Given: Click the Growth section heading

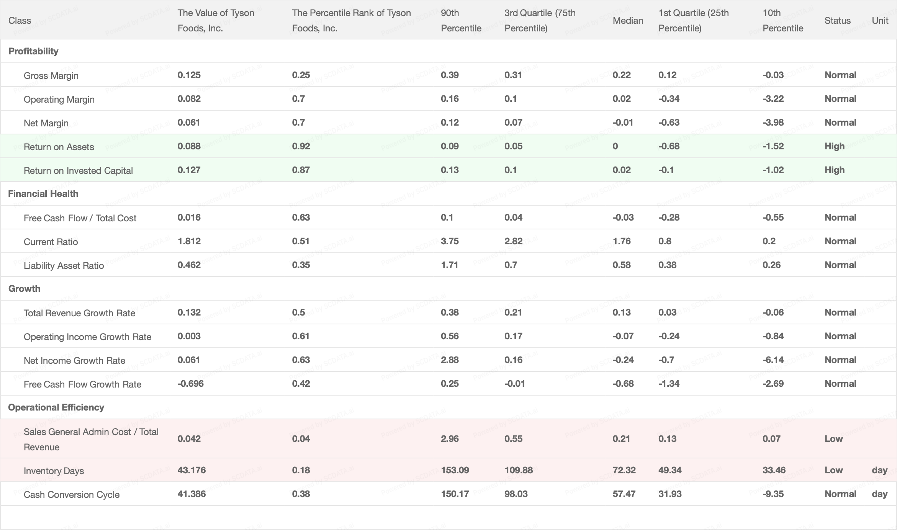Looking at the screenshot, I should [24, 289].
